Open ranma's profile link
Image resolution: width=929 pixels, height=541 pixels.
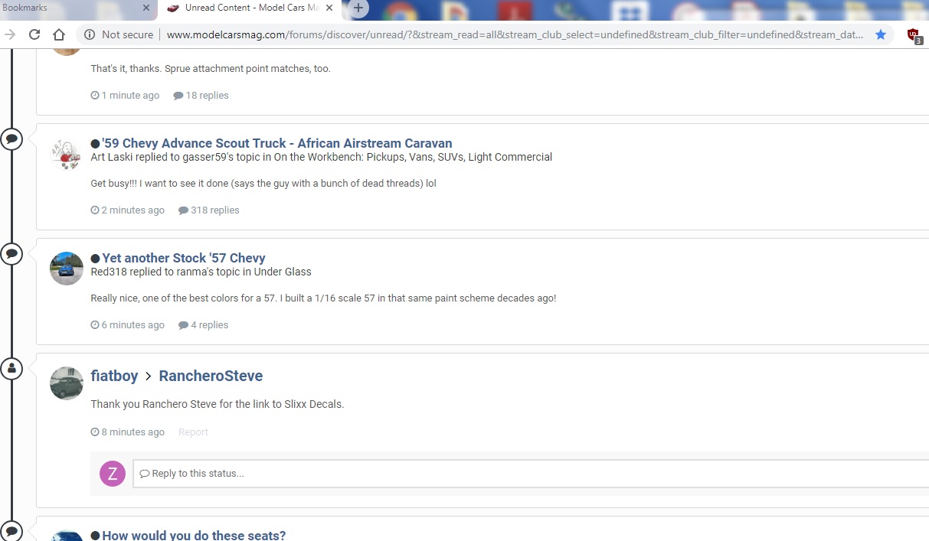pyautogui.click(x=192, y=272)
